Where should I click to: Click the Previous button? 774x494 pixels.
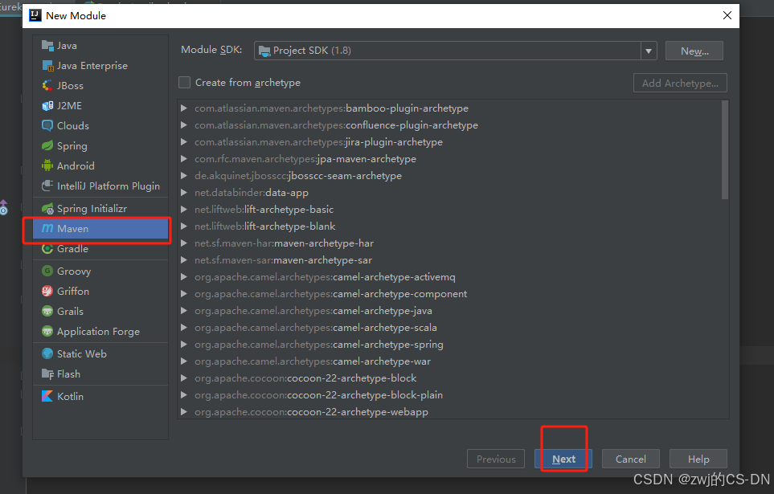[496, 459]
